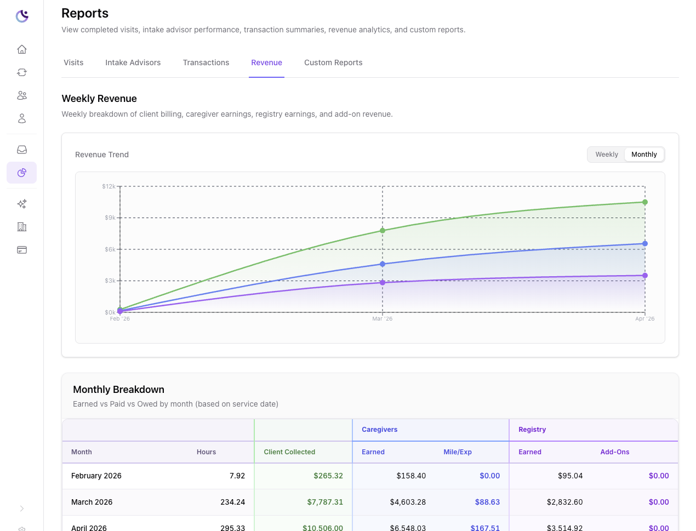Open the sparkles AI sidebar icon
The height and width of the screenshot is (531, 696).
(22, 204)
